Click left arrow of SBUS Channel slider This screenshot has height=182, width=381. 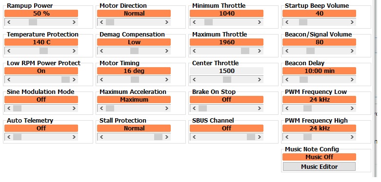click(x=194, y=137)
